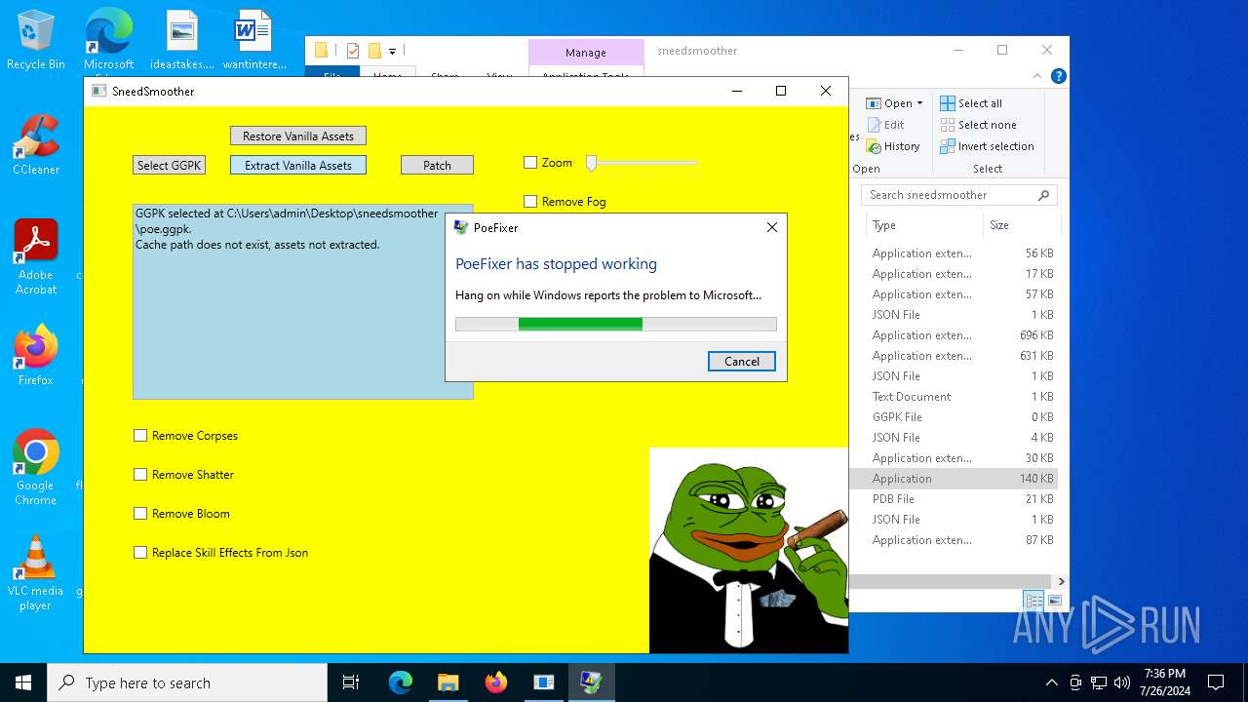This screenshot has width=1248, height=702.
Task: Select the ideastakes image file on the desktop
Action: 183,41
